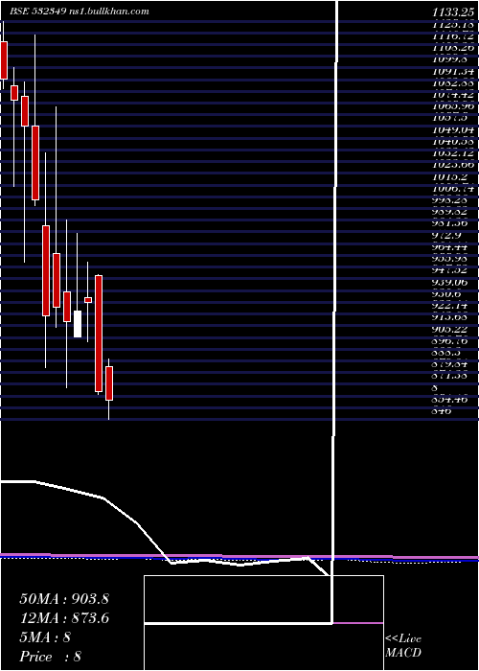Click the '12MA : 873.6' readout
The height and width of the screenshot is (671, 479).
coord(64,618)
